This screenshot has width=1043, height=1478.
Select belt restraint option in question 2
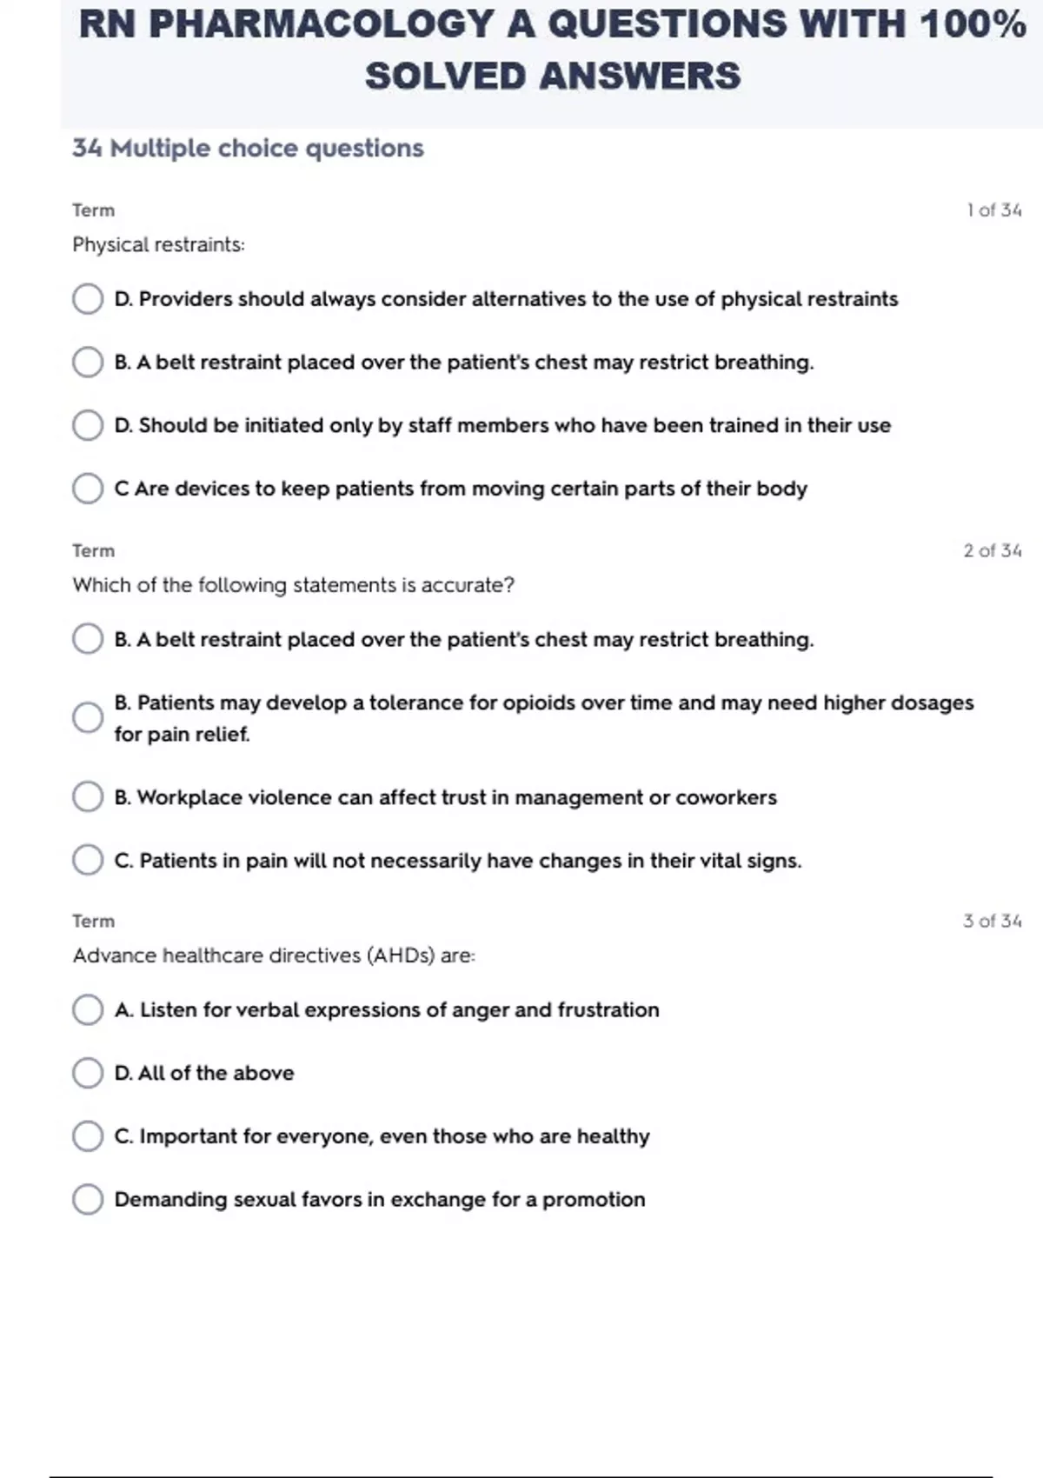pos(87,640)
